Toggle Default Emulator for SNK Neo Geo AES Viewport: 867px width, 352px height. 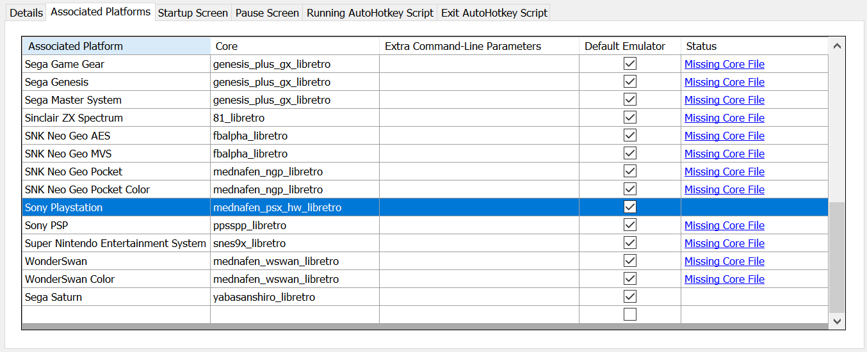coord(630,136)
